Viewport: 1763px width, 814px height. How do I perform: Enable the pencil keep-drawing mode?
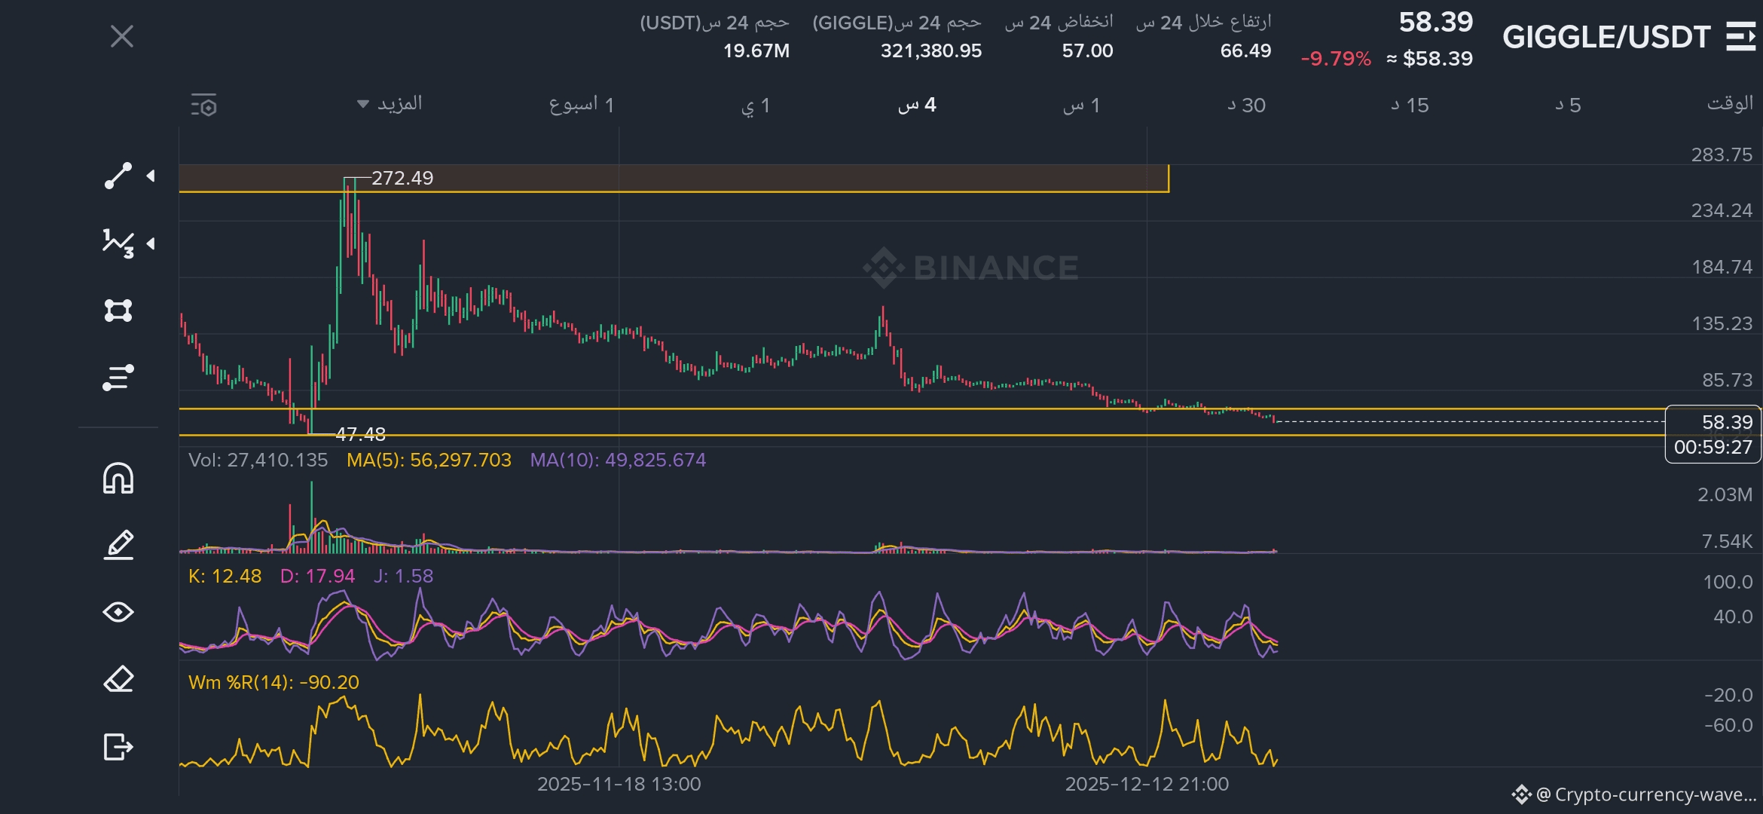point(118,544)
